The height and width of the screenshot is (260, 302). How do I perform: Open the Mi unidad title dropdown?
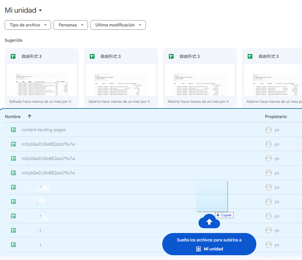tap(23, 10)
